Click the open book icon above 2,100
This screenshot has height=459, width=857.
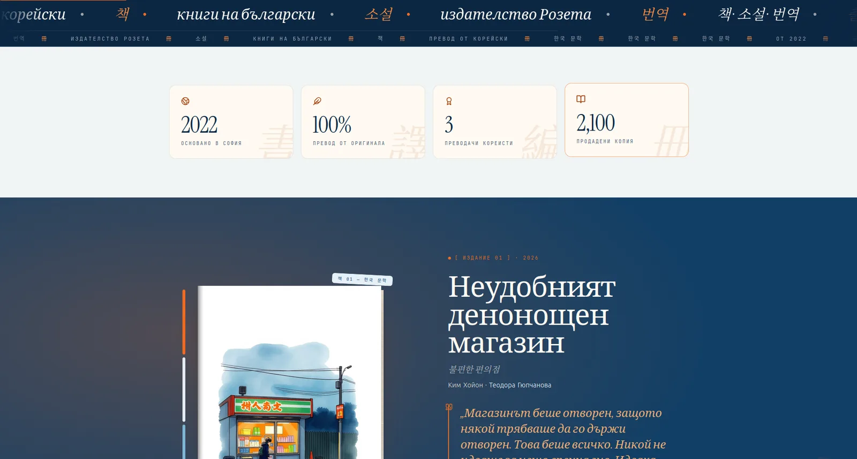point(581,99)
